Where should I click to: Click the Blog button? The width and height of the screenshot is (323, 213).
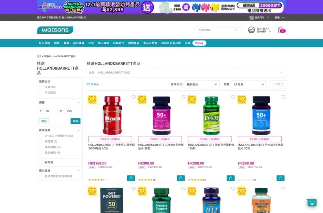point(199,43)
